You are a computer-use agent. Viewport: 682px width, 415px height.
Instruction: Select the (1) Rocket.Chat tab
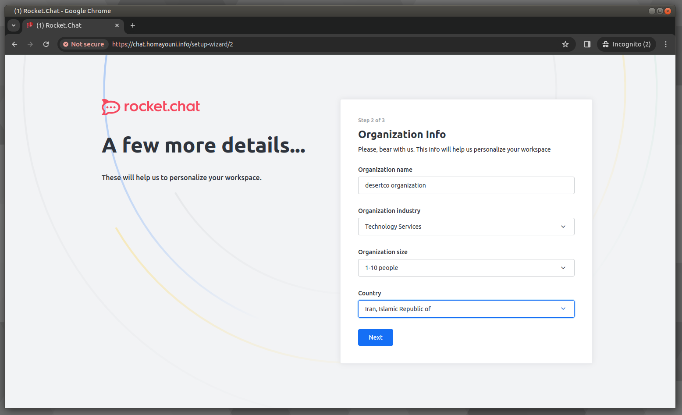(73, 25)
